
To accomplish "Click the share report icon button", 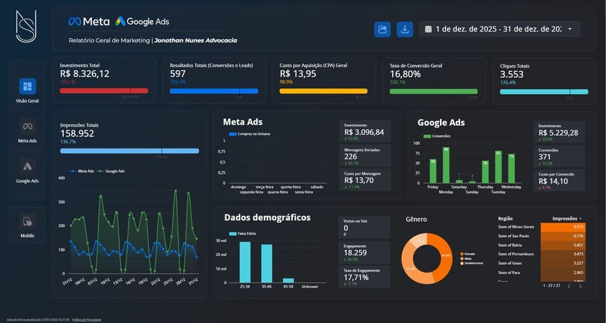I will (382, 29).
